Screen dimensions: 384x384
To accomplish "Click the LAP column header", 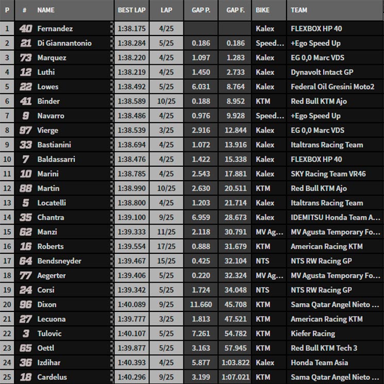I will click(166, 10).
